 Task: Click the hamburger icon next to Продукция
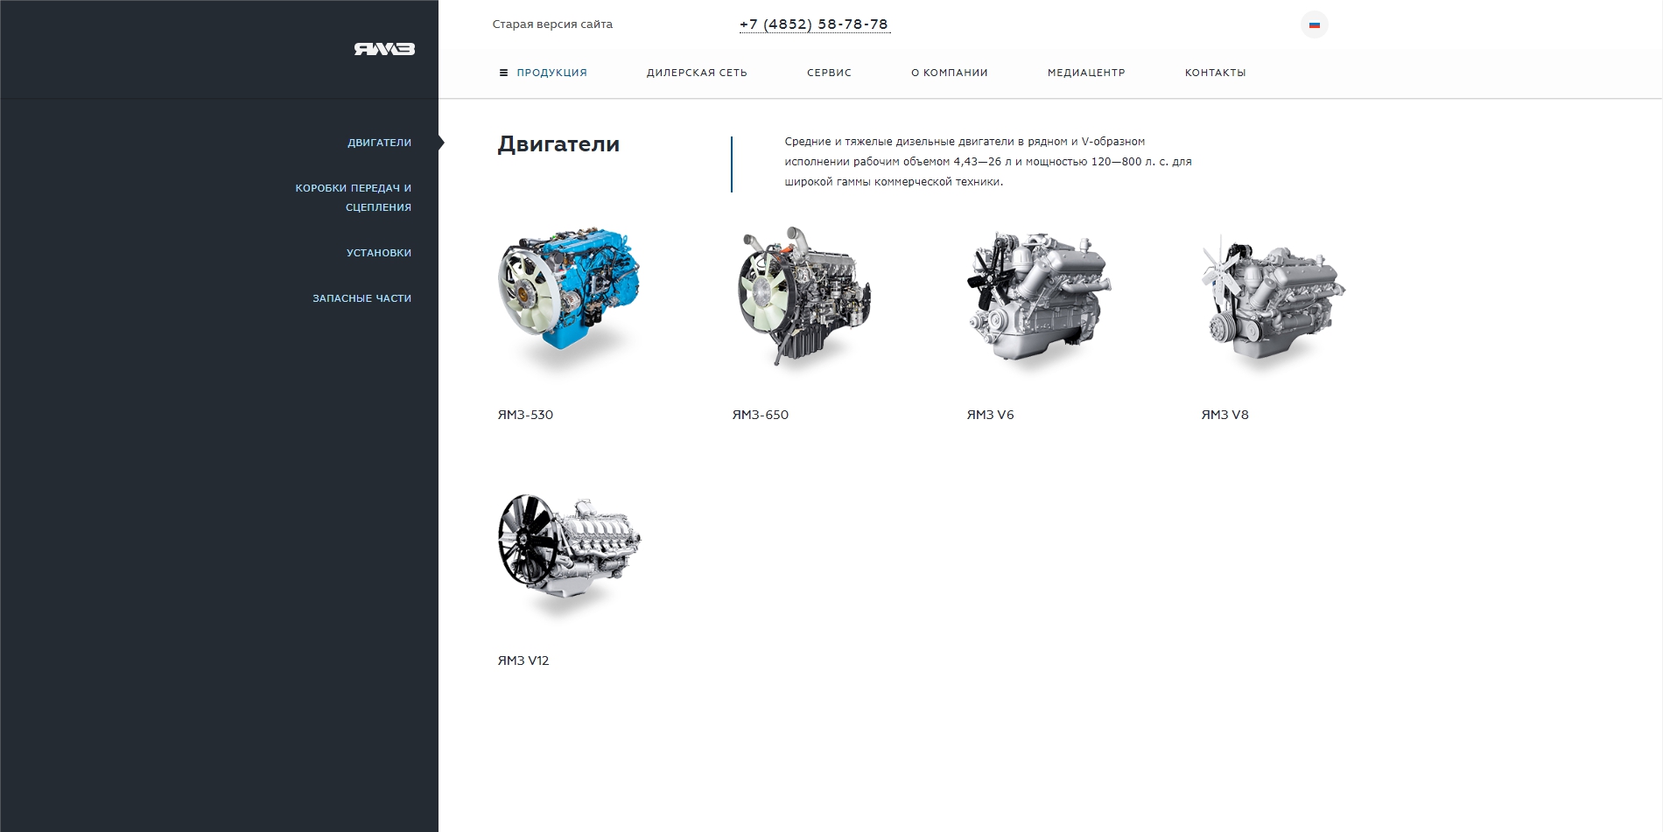(x=503, y=73)
